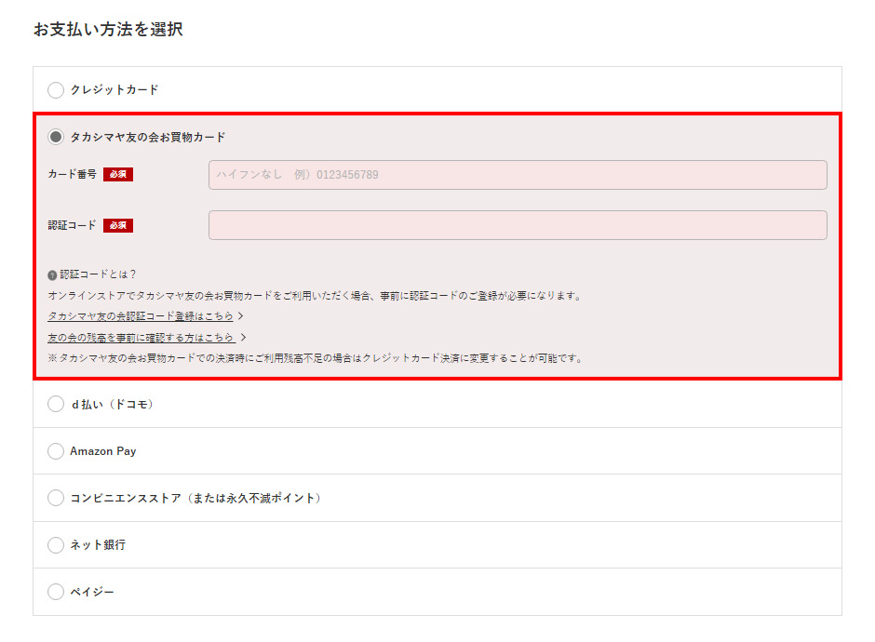Viewport: 875px width, 642px height.
Task: Choose the d払い（ドコモ） payment option
Action: click(x=56, y=404)
